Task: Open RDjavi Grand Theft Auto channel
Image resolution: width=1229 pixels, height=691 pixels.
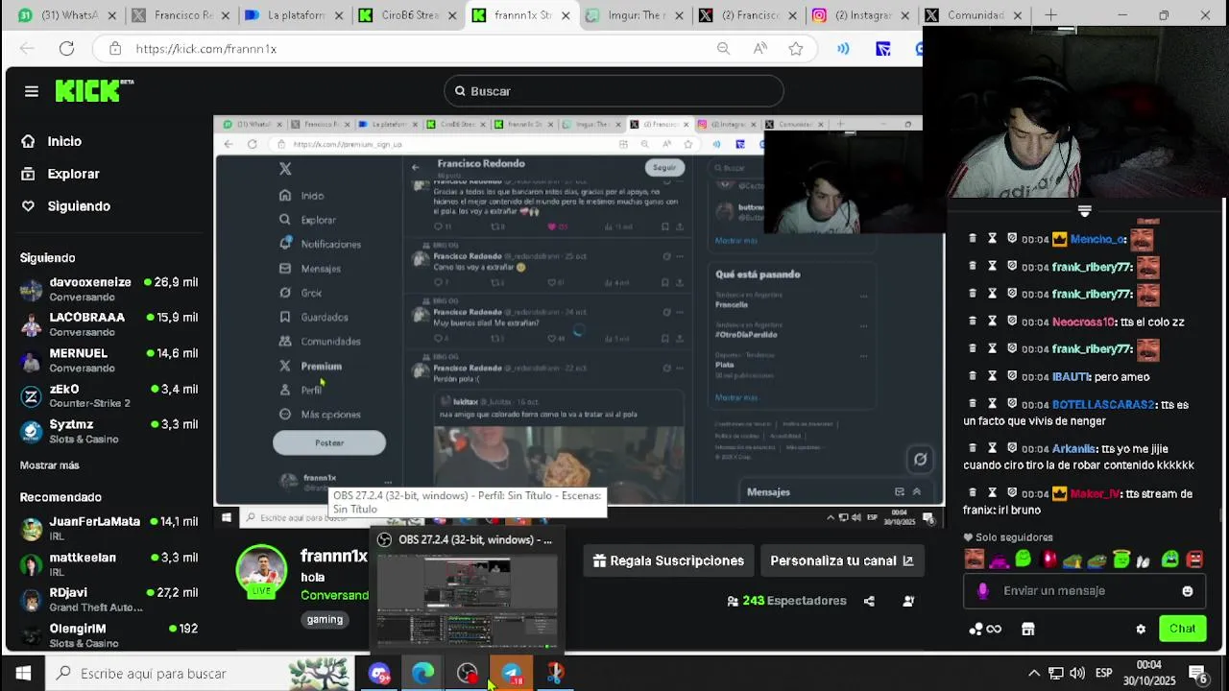Action: click(108, 600)
